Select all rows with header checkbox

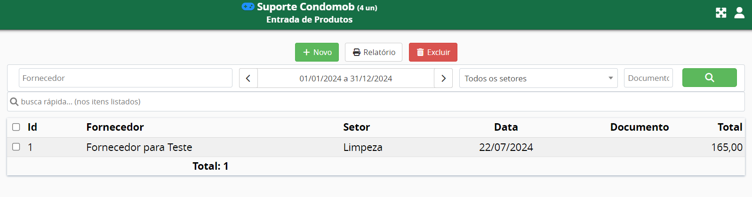(x=16, y=127)
